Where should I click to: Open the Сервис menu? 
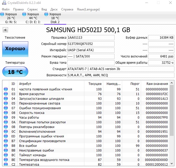(32, 9)
